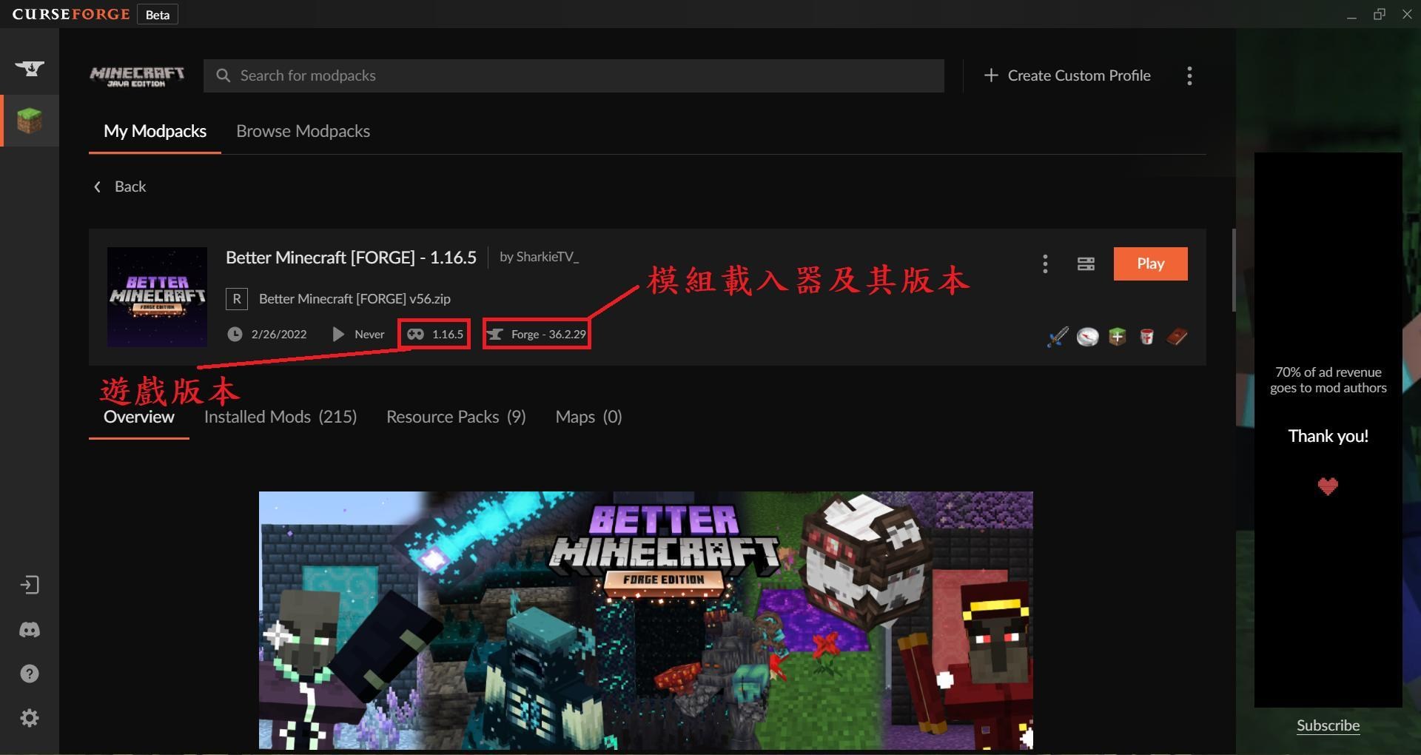Switch to the Installed Mods tab

pos(280,417)
